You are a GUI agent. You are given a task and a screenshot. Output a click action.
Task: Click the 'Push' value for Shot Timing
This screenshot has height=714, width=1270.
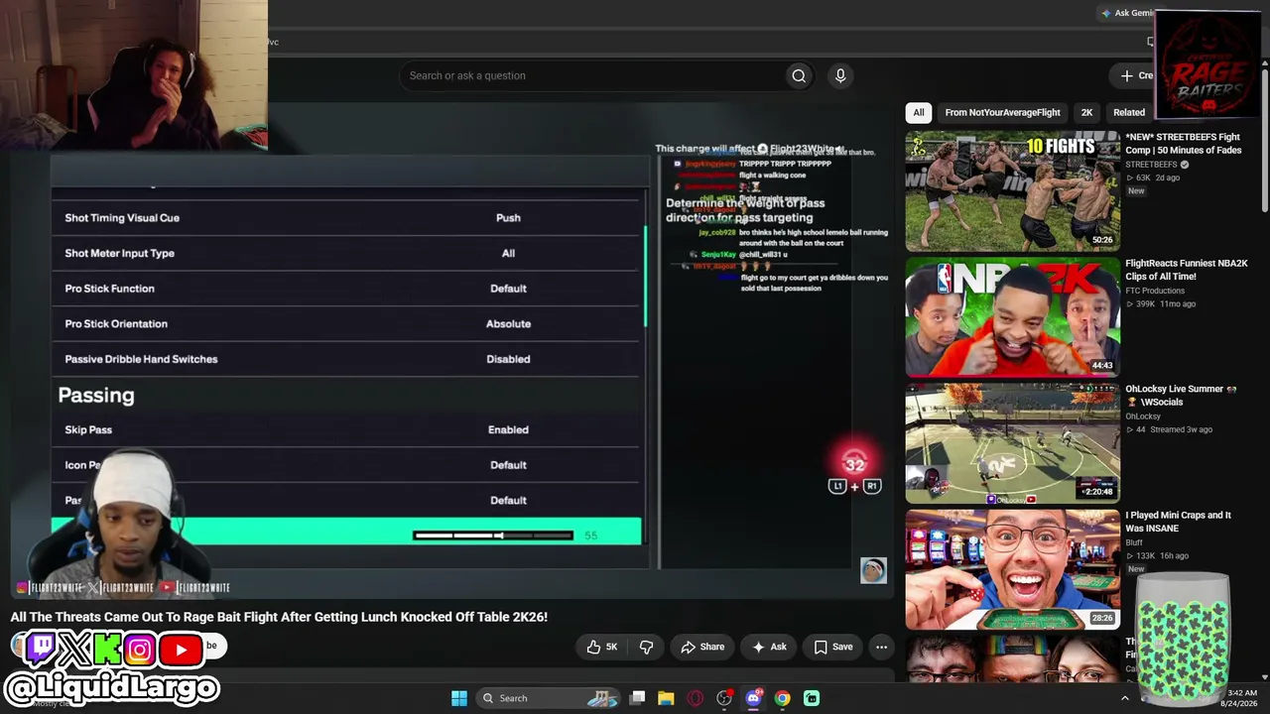[x=508, y=218]
